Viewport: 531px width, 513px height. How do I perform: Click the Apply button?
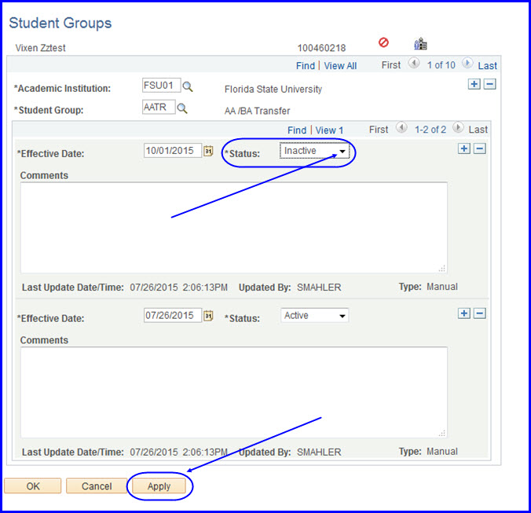pos(159,486)
